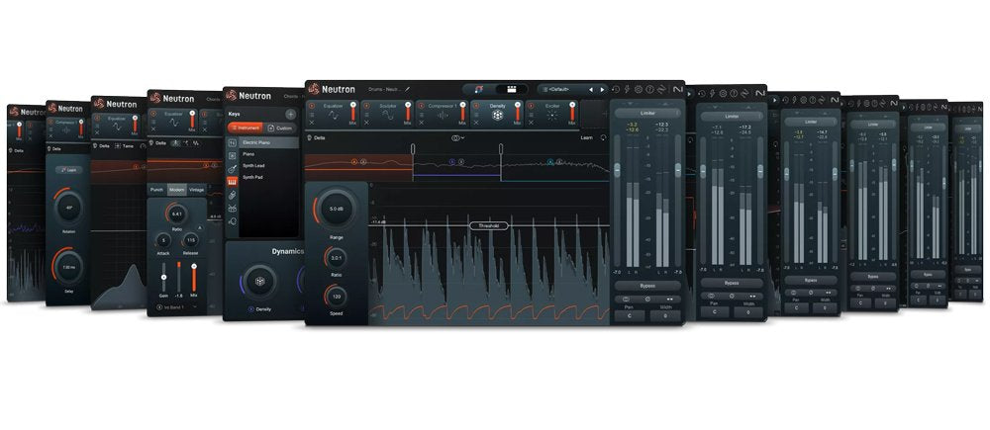
Task: Click the pencil icon to rename the track
Action: pyautogui.click(x=407, y=89)
